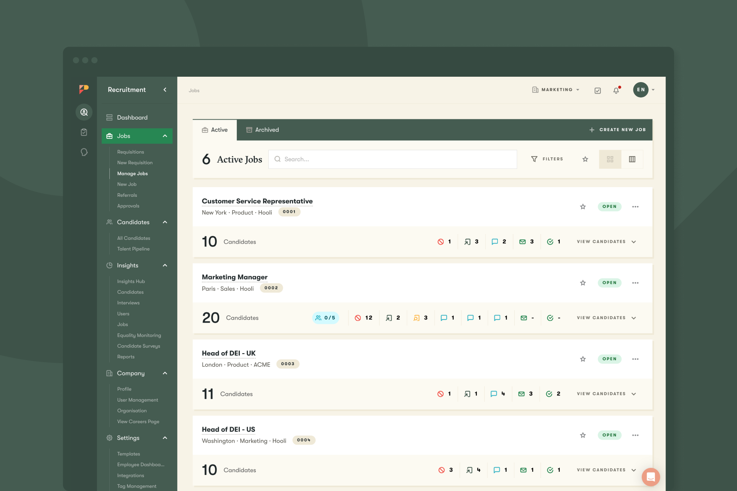Open Equality Monitoring in sidebar
This screenshot has width=737, height=491.
[139, 335]
